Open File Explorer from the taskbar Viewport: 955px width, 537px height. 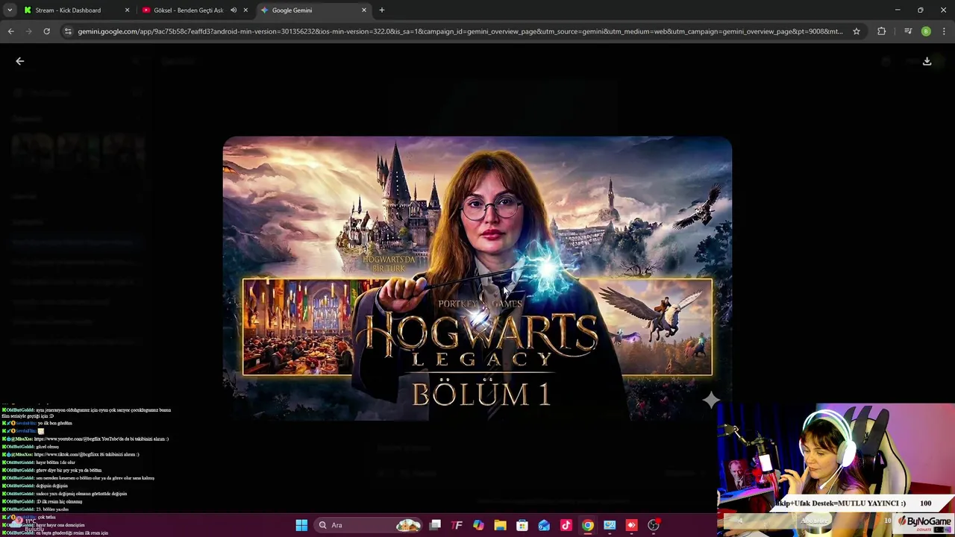500,525
